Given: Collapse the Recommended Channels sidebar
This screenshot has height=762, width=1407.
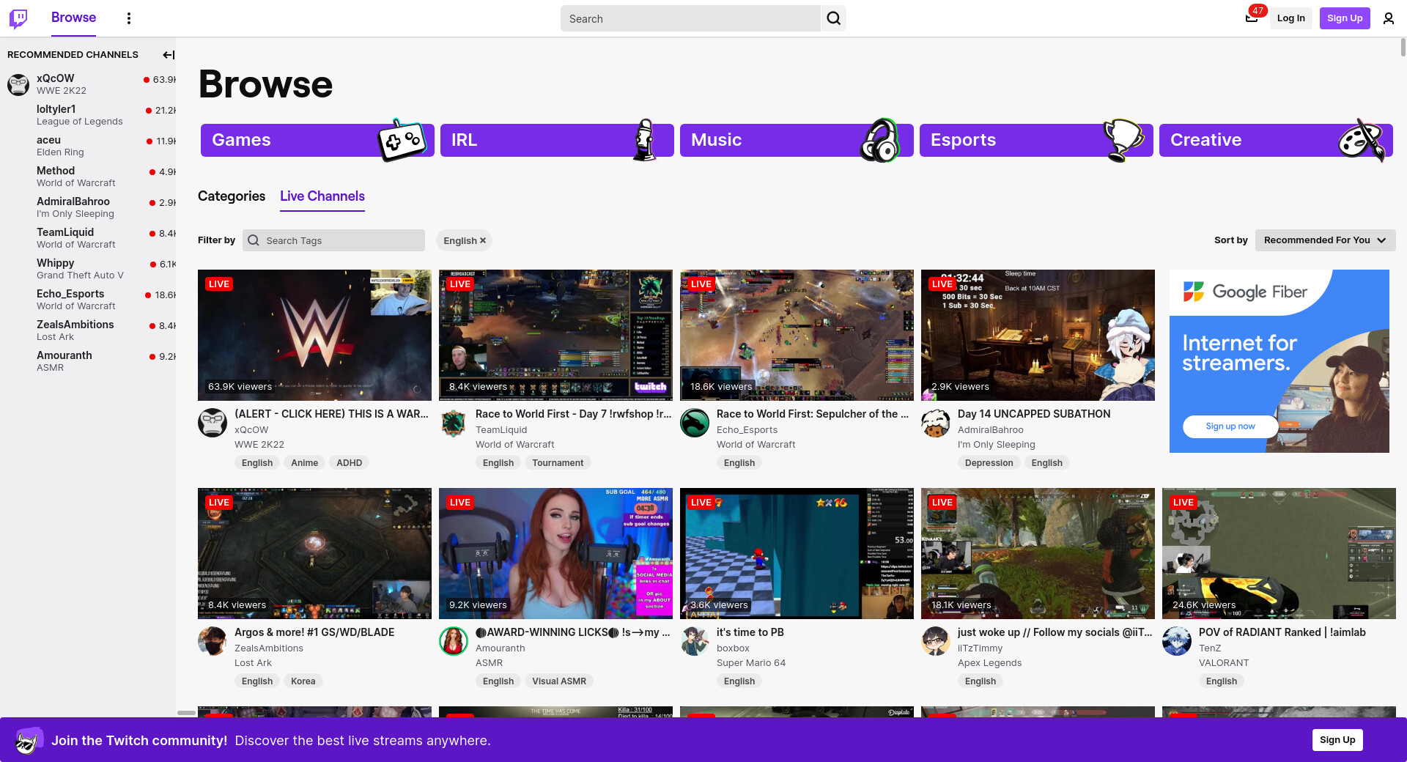Looking at the screenshot, I should pos(169,55).
